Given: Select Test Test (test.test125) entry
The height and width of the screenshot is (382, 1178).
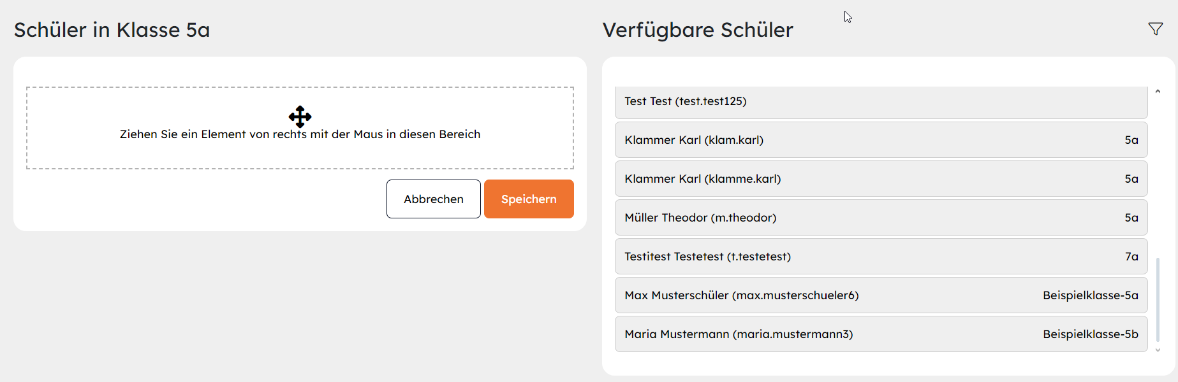Looking at the screenshot, I should tap(881, 102).
